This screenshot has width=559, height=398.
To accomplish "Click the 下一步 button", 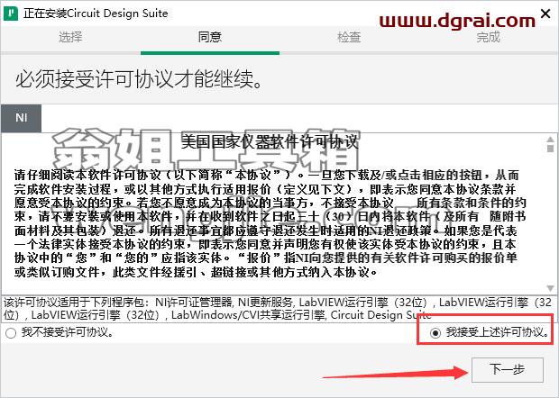I will click(x=508, y=369).
